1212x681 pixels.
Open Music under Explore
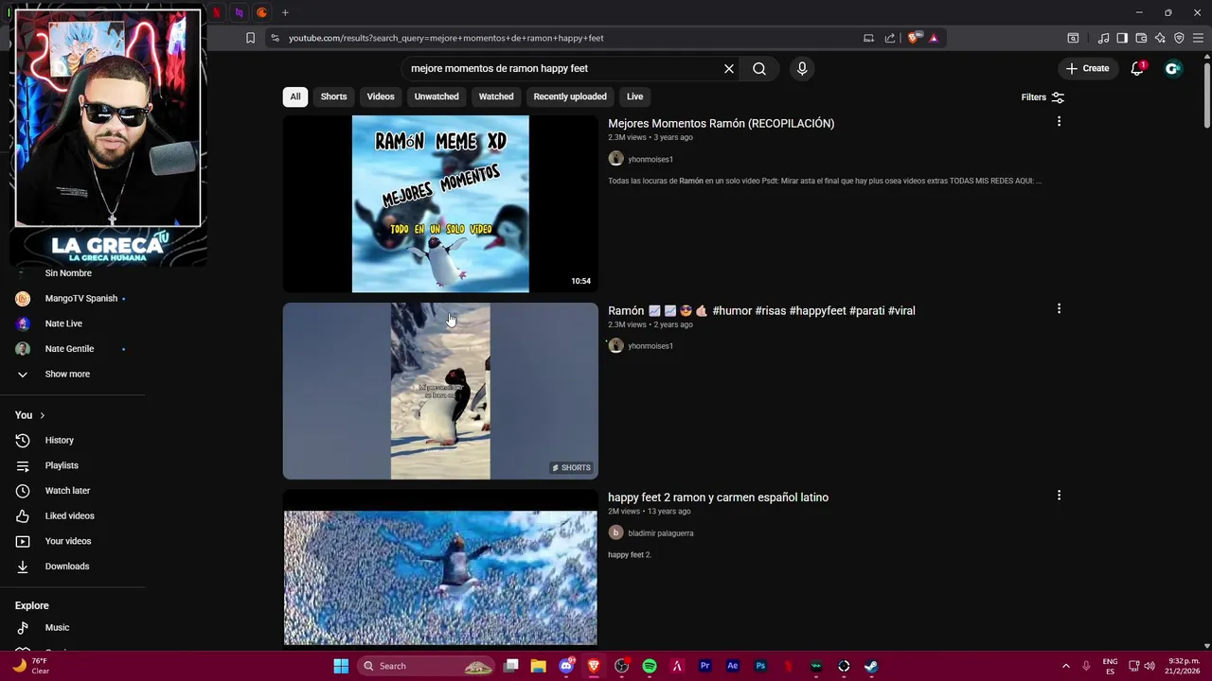(x=57, y=628)
